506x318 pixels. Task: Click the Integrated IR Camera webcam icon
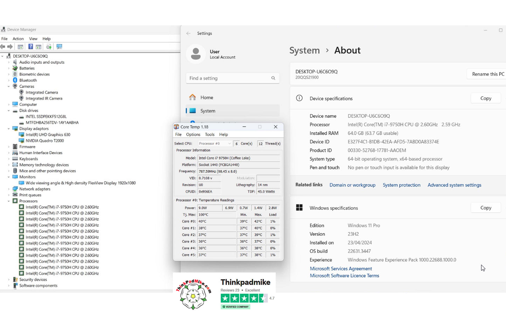(21, 98)
